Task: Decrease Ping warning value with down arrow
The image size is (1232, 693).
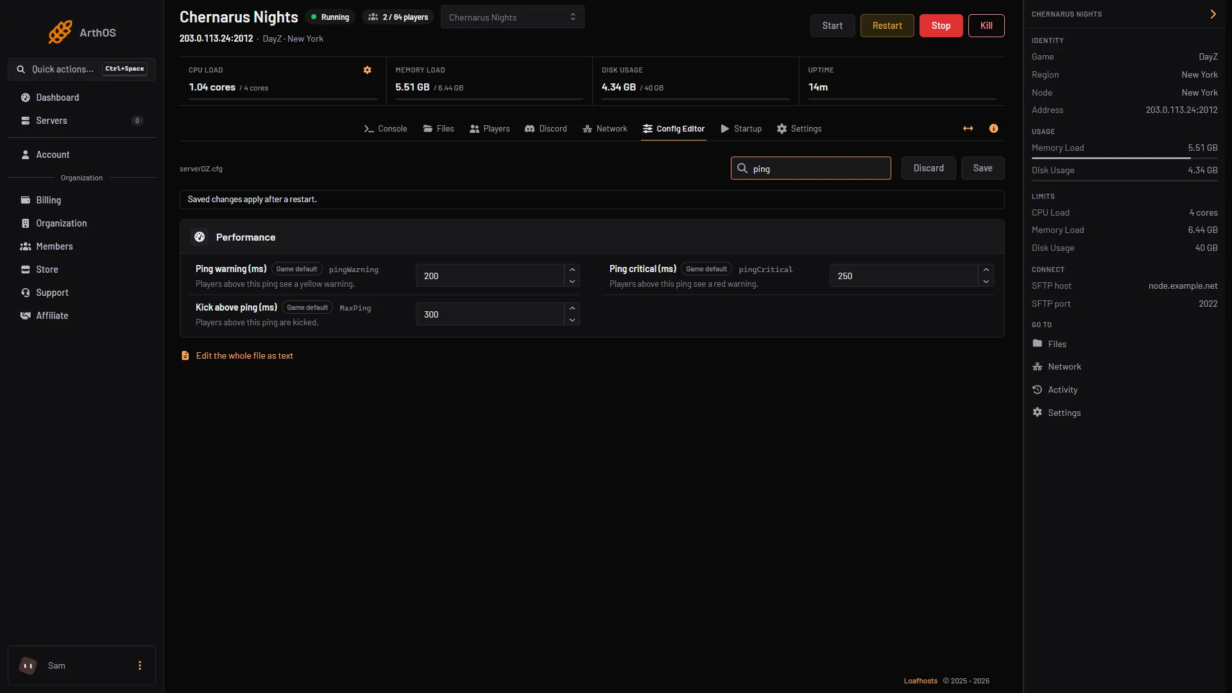Action: 572,282
